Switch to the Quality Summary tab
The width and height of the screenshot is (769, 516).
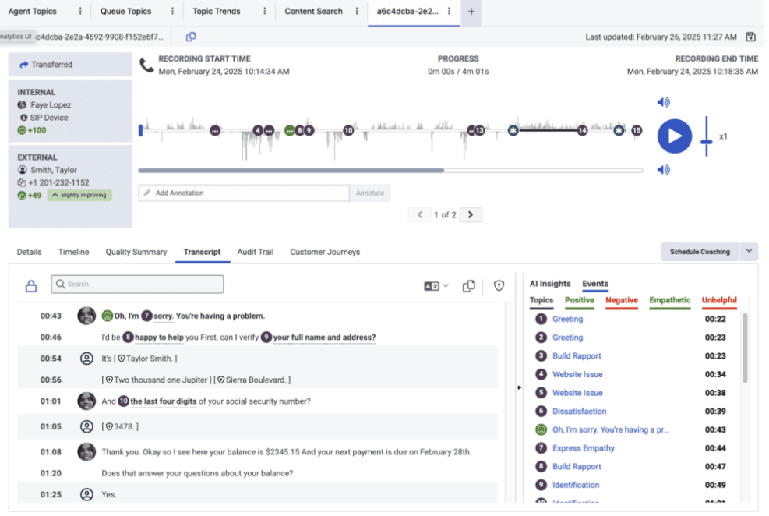(136, 252)
